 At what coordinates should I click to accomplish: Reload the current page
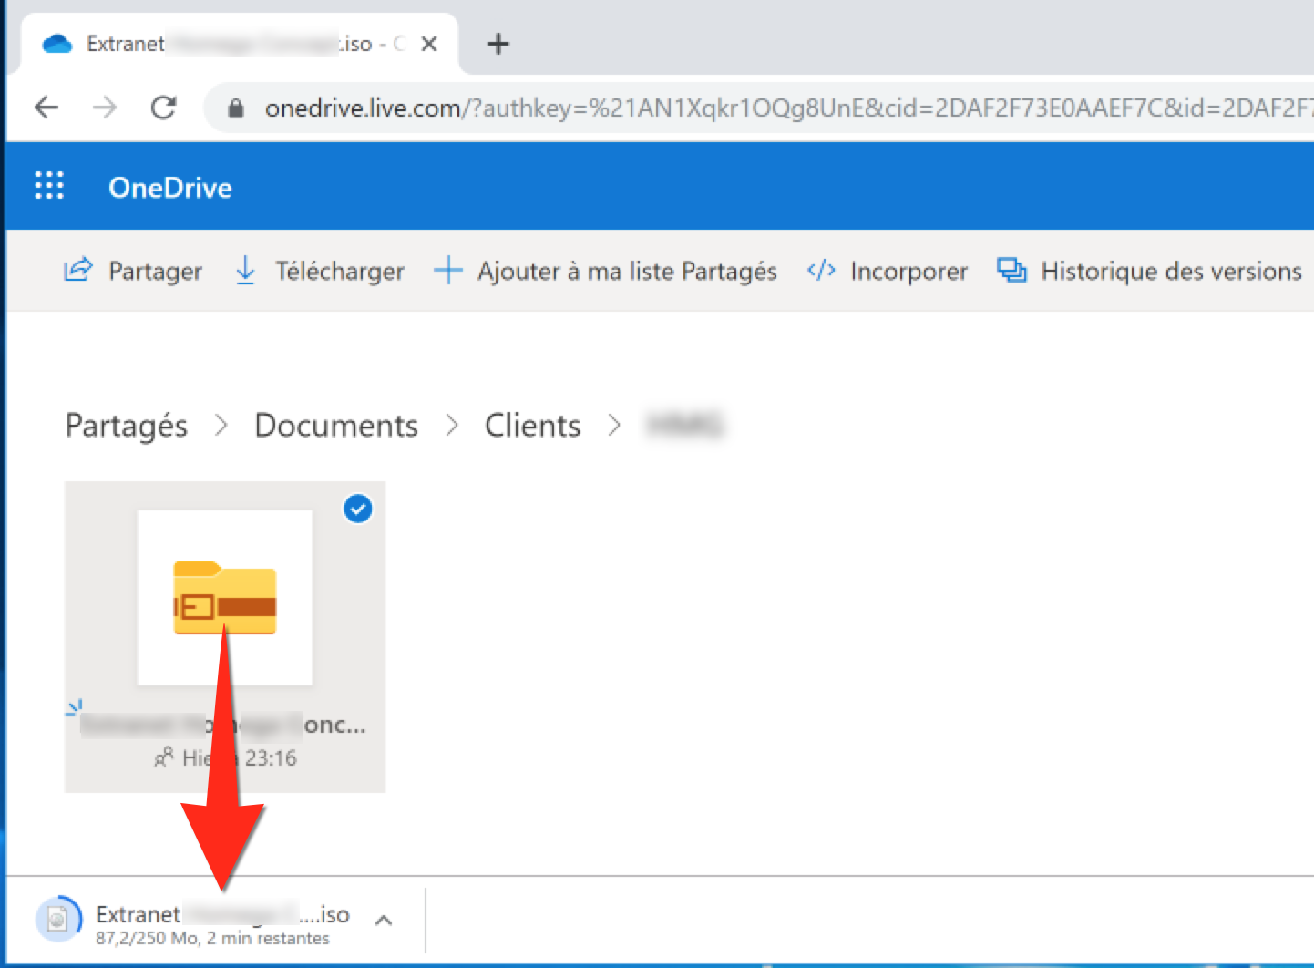[x=163, y=108]
